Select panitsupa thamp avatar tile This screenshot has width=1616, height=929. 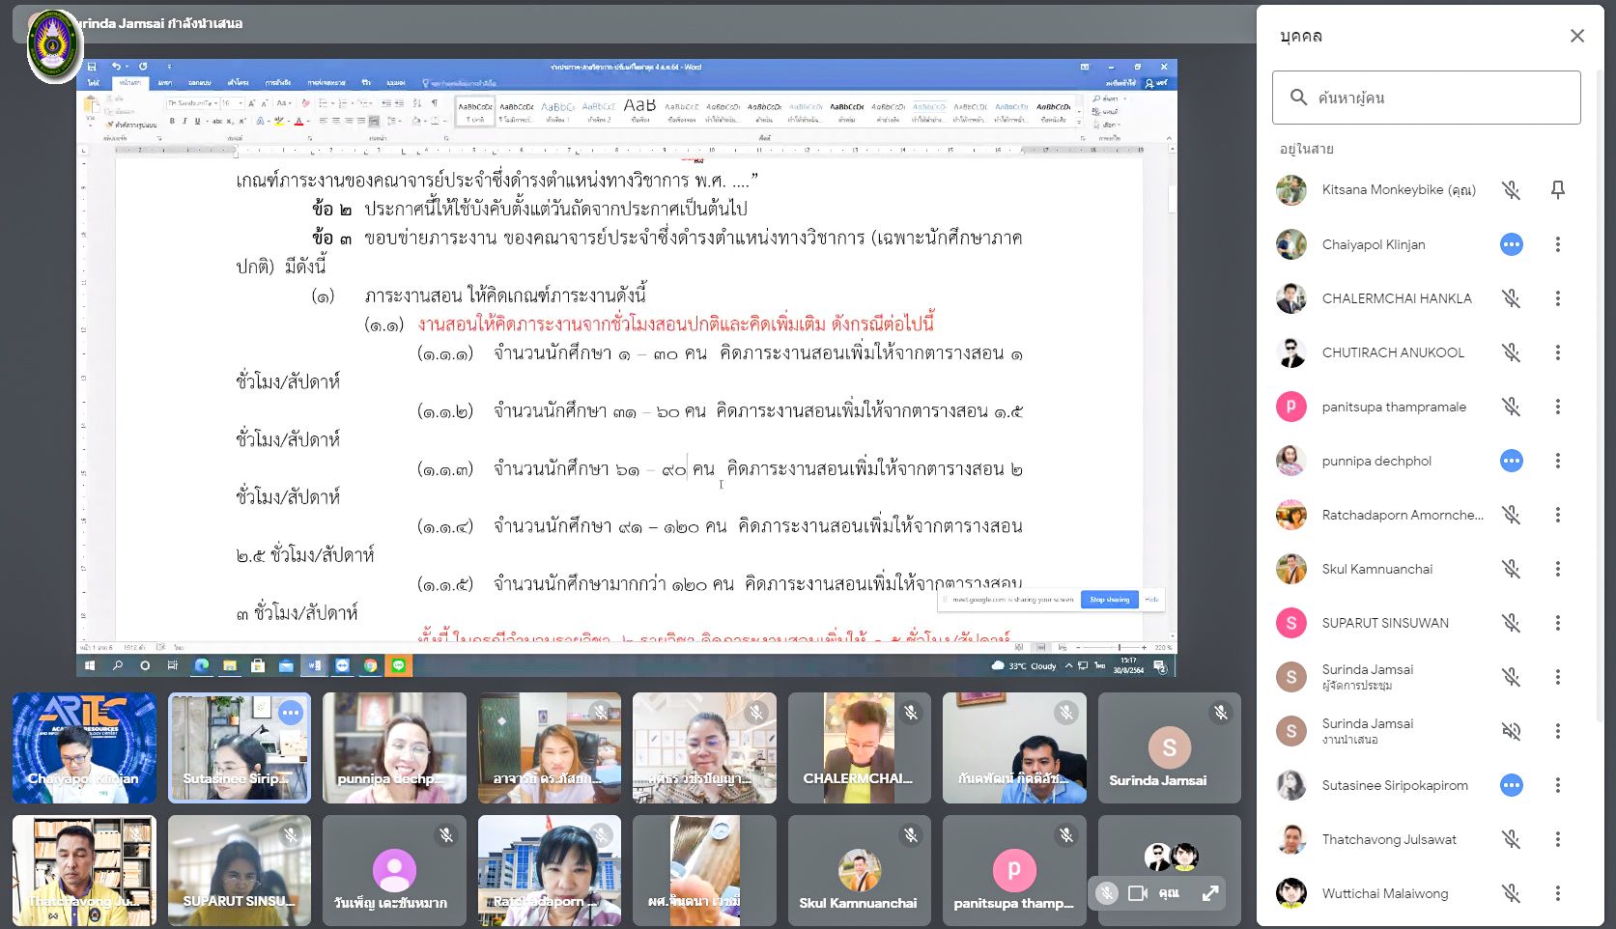point(1014,870)
